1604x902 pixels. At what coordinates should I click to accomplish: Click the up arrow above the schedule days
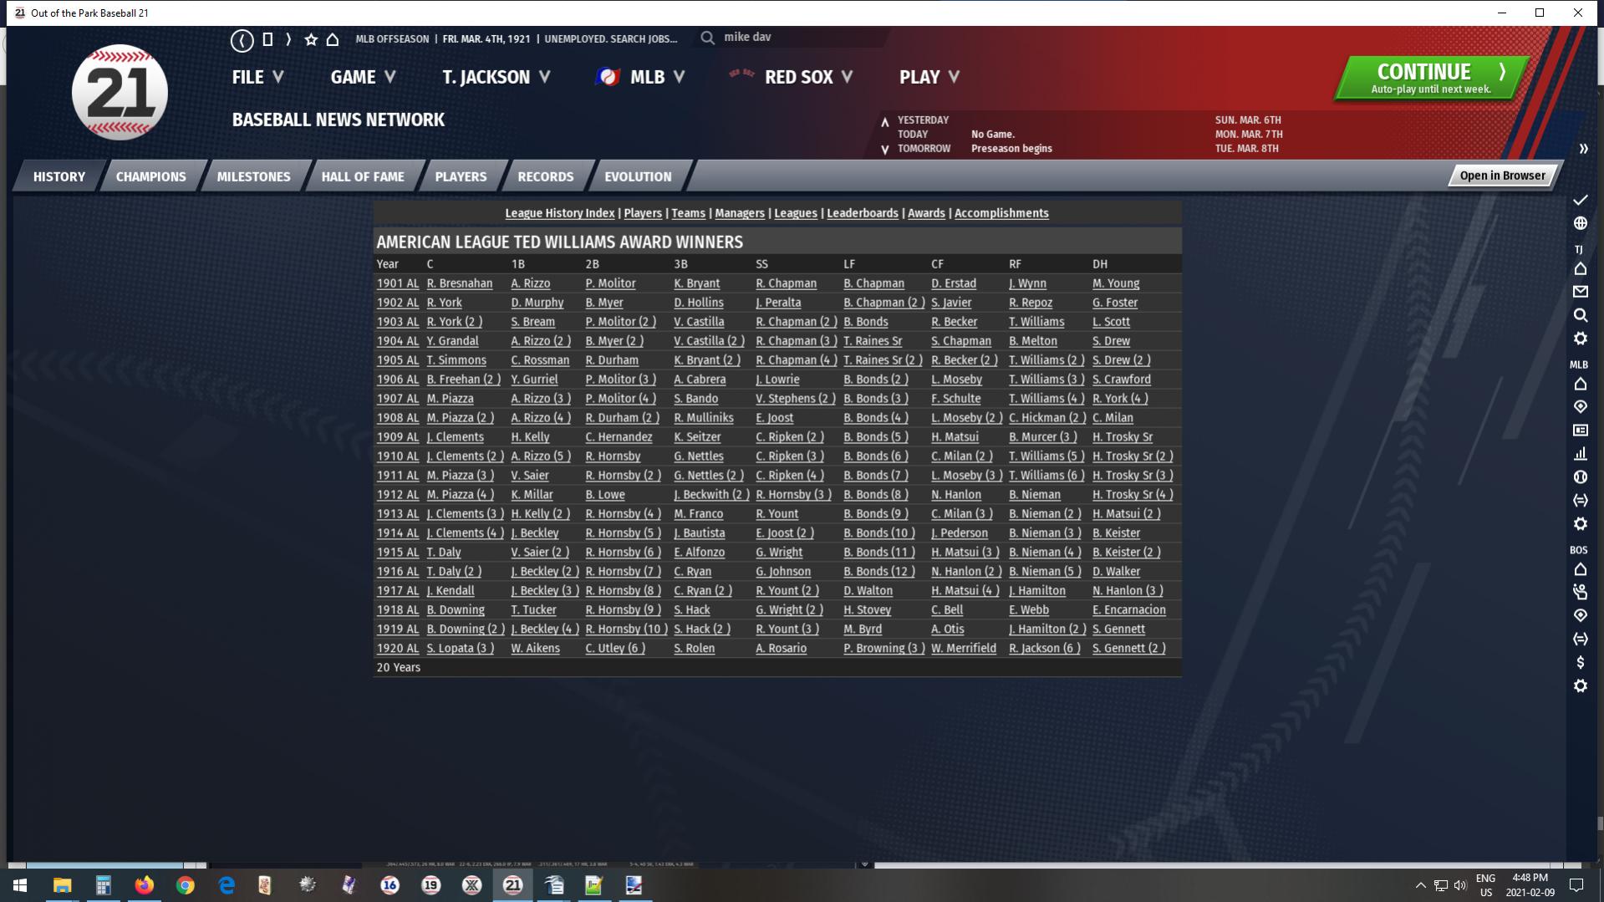tap(884, 122)
